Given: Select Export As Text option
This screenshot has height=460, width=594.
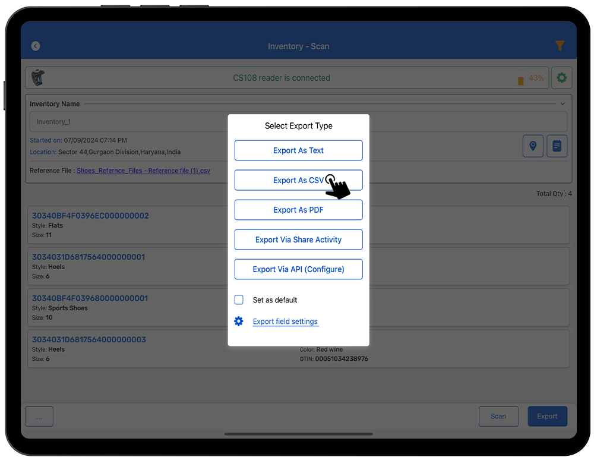Looking at the screenshot, I should click(298, 150).
